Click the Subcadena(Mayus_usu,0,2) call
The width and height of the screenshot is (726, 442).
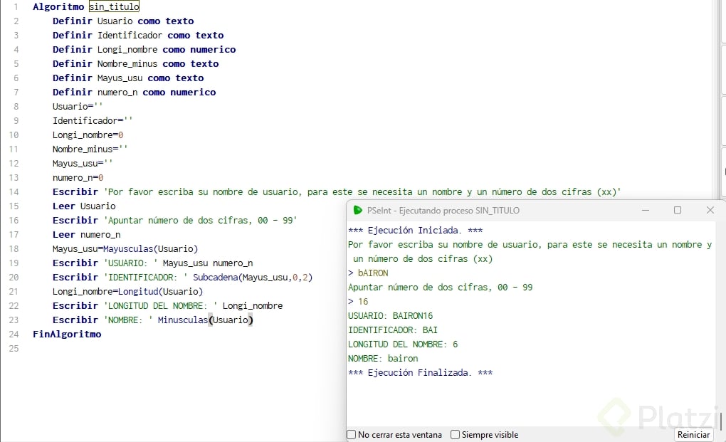coord(253,278)
